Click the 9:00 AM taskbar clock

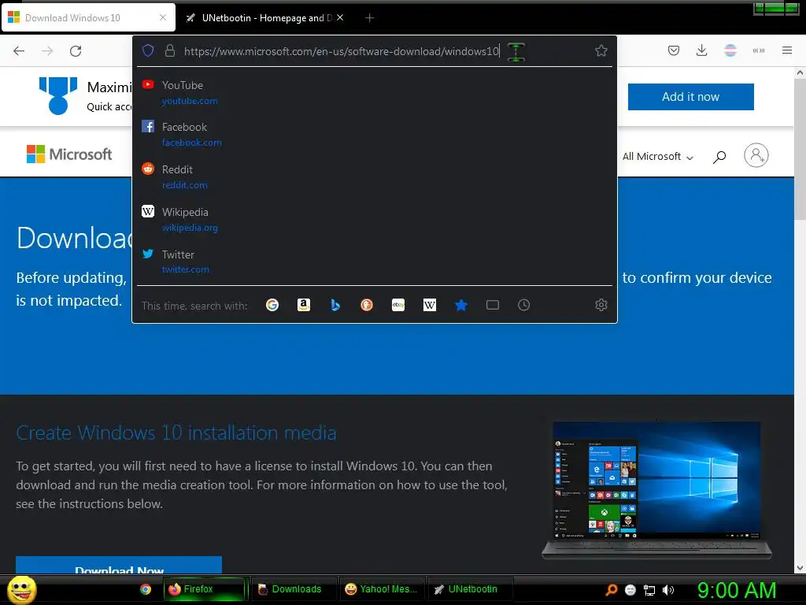tap(736, 589)
